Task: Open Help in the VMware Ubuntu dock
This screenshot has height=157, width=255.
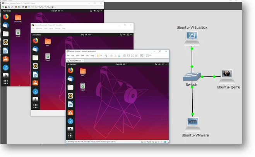Action: pyautogui.click(x=70, y=121)
